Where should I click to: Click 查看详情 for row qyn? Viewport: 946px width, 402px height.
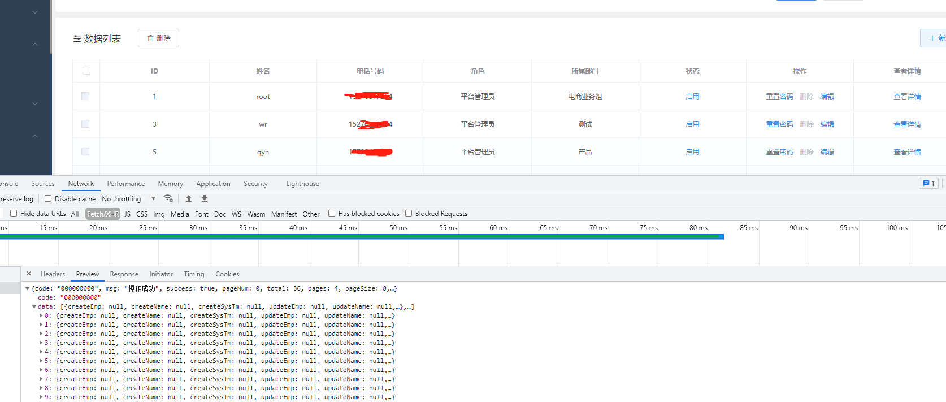coord(907,152)
